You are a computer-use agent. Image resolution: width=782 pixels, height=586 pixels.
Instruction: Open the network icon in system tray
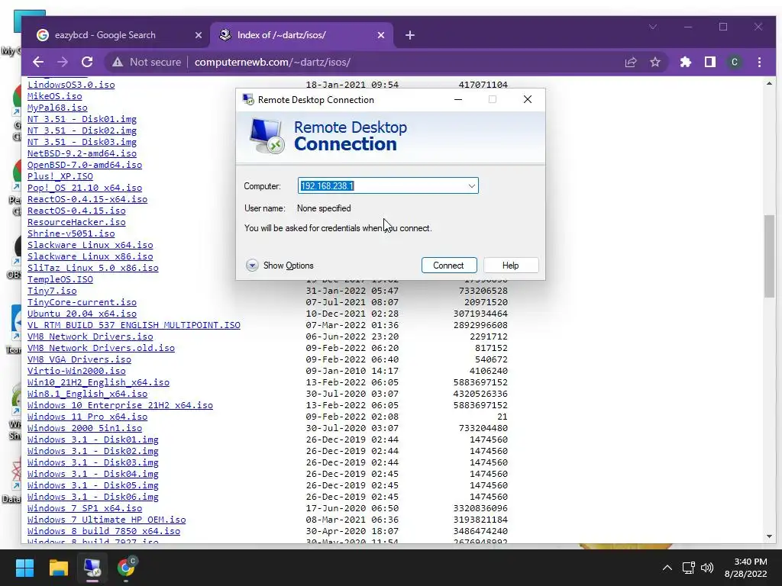[688, 568]
